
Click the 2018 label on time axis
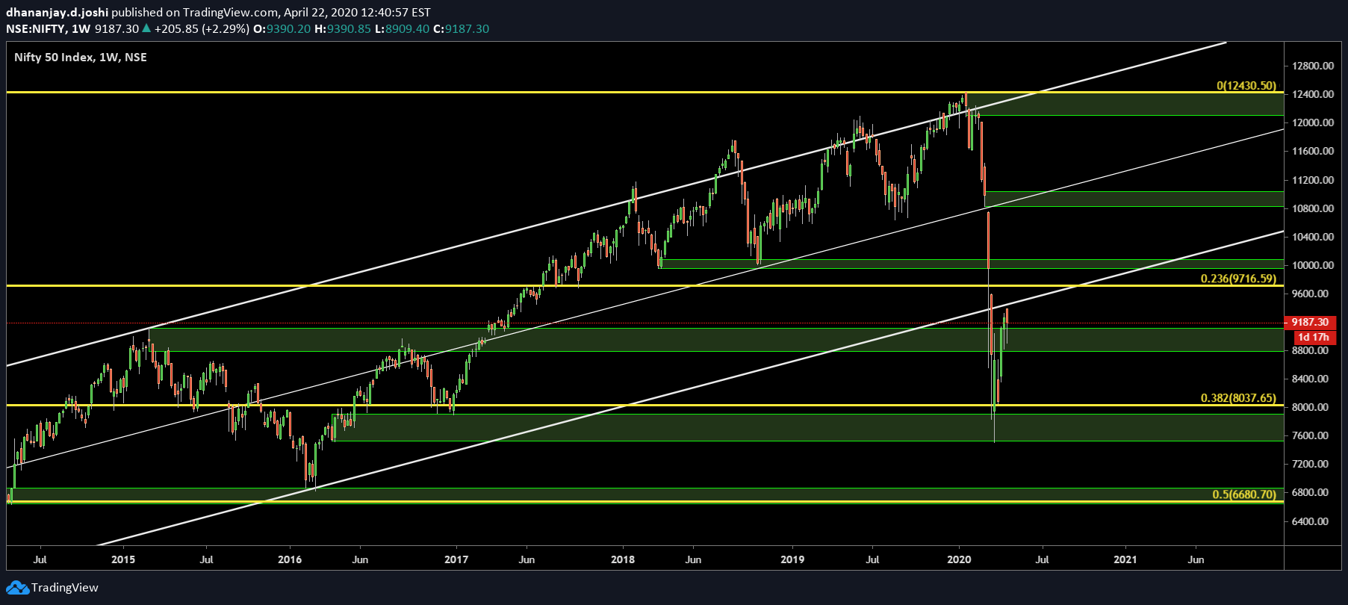tap(623, 559)
